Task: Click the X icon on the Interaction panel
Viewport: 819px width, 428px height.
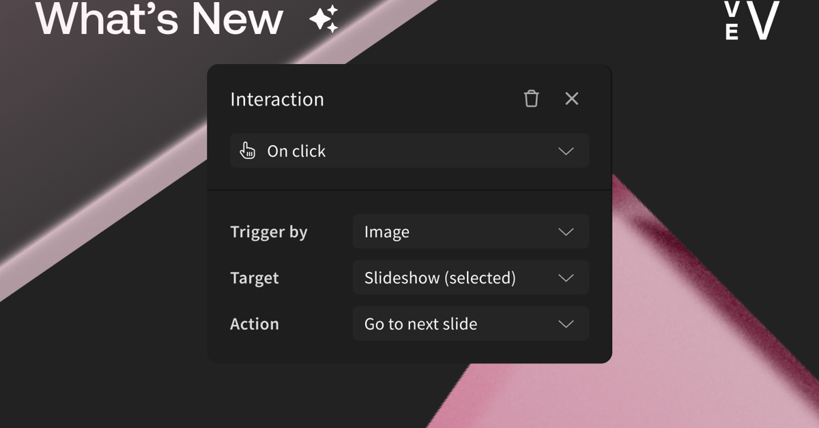Action: coord(571,99)
